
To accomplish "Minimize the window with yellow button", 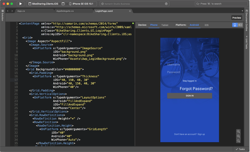I will click(8, 4).
